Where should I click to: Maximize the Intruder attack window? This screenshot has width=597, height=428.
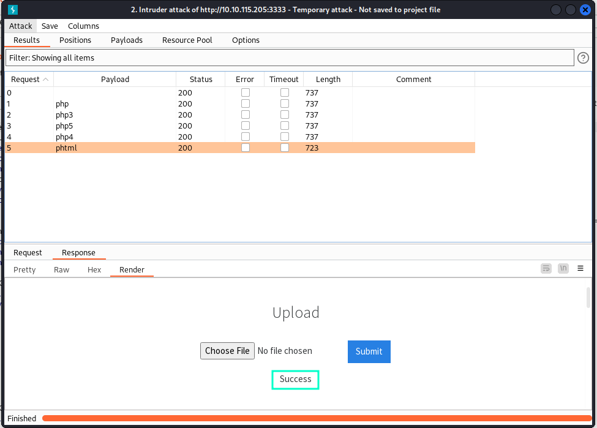(570, 10)
